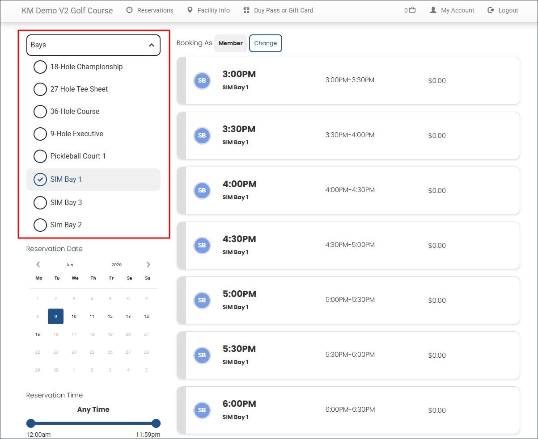The height and width of the screenshot is (439, 538).
Task: Book the 4:00PM-4:30PM time slot
Action: coord(348,191)
